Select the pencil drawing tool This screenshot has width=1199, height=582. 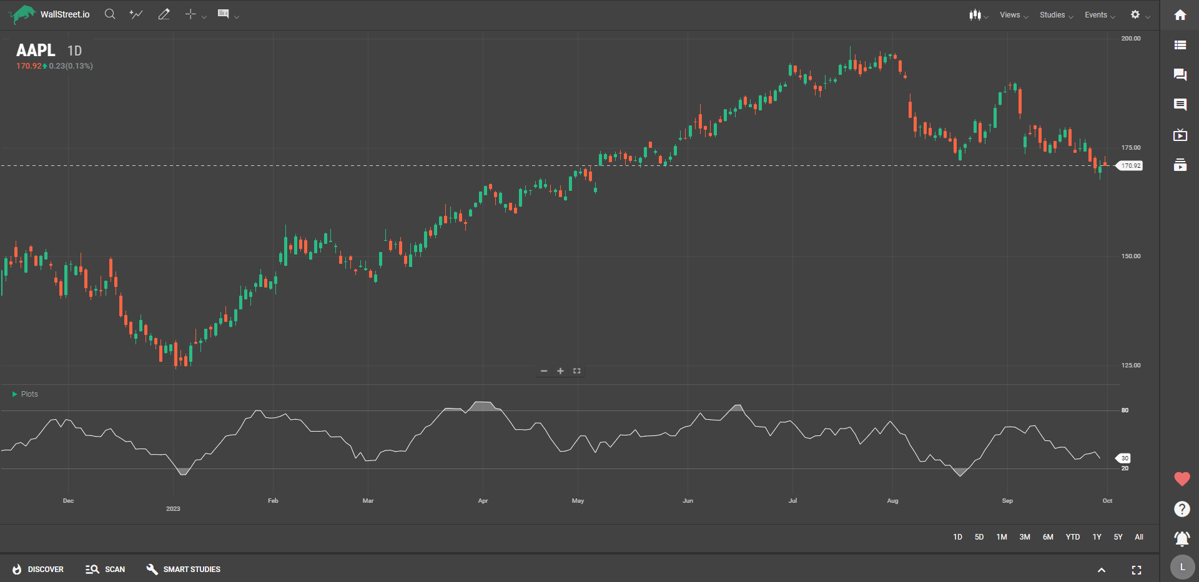[164, 14]
